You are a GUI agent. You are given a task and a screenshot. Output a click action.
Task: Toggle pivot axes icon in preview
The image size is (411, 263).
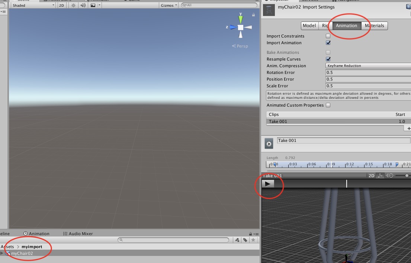click(x=380, y=176)
